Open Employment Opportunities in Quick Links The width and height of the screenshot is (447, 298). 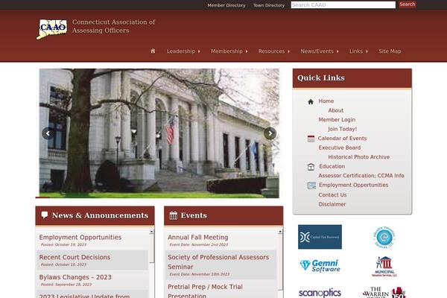click(353, 185)
